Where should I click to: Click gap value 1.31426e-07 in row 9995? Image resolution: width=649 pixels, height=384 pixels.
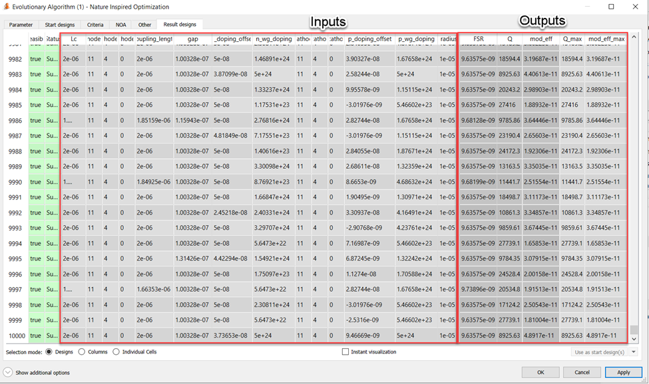[192, 258]
